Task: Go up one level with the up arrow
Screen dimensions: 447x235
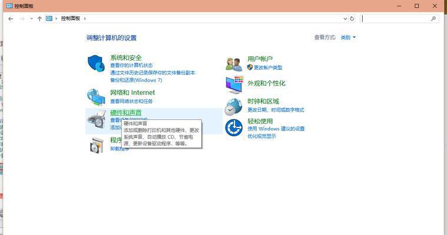Action: (x=39, y=19)
